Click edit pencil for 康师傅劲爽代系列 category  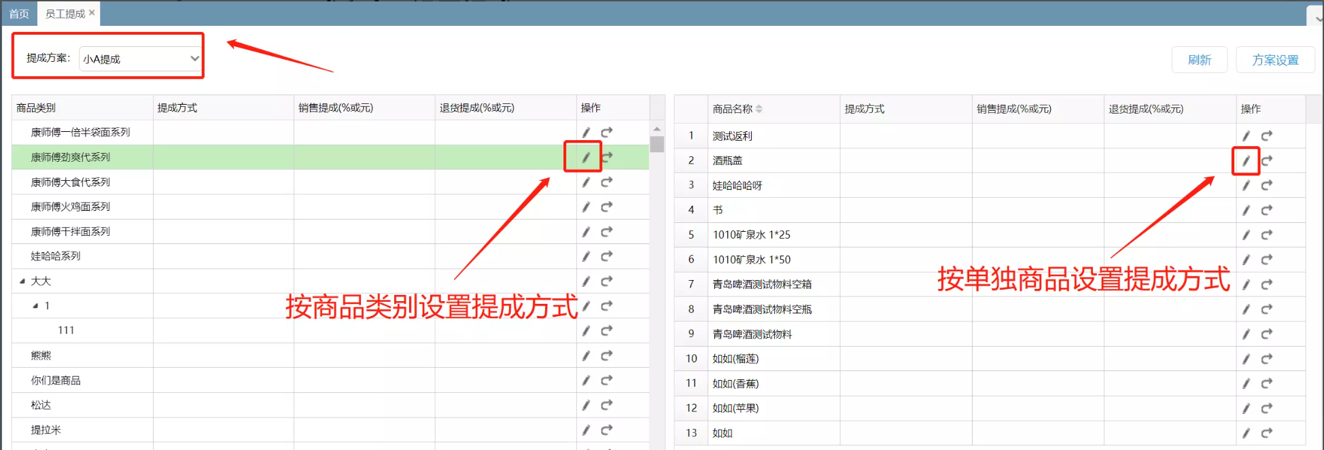[x=585, y=158]
